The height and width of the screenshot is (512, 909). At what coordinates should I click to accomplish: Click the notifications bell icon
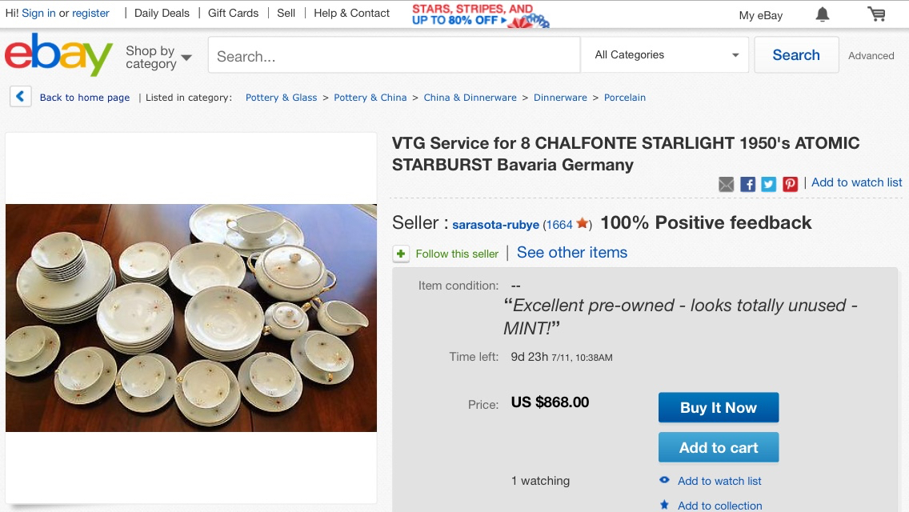[823, 14]
